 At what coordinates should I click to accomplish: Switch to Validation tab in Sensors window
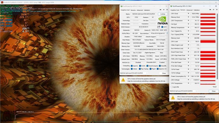[197, 10]
